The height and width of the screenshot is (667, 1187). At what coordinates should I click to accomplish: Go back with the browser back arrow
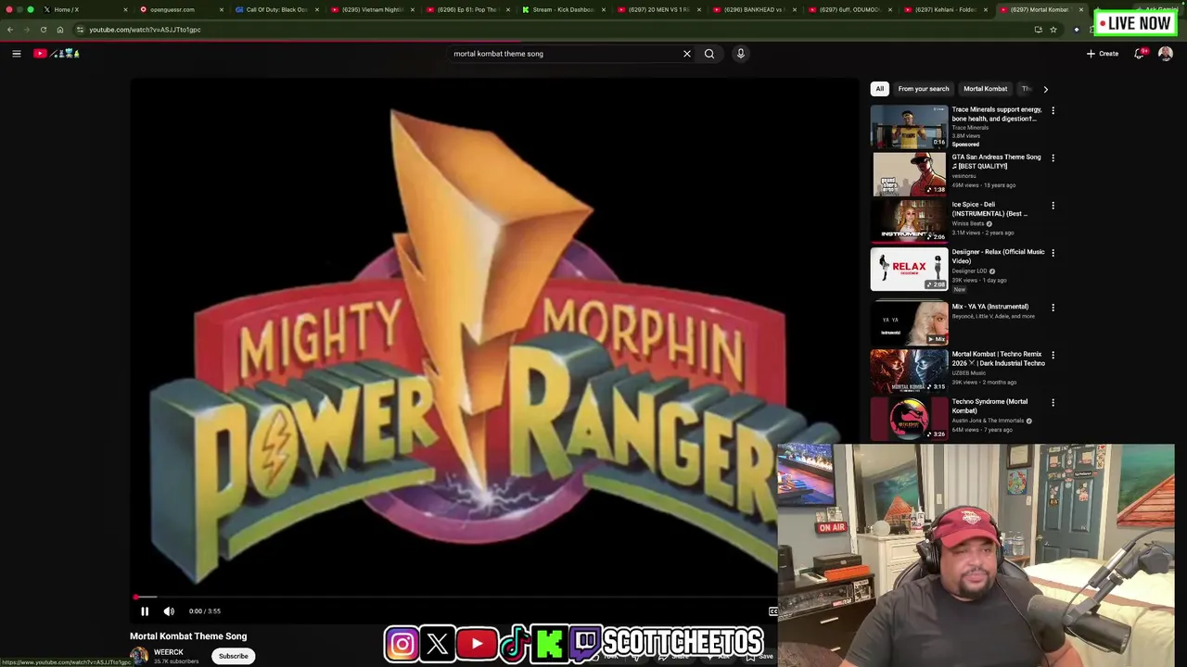click(10, 30)
